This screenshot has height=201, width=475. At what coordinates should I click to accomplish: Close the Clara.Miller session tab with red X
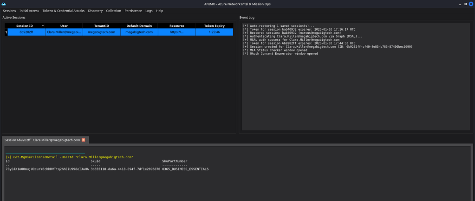(x=84, y=140)
